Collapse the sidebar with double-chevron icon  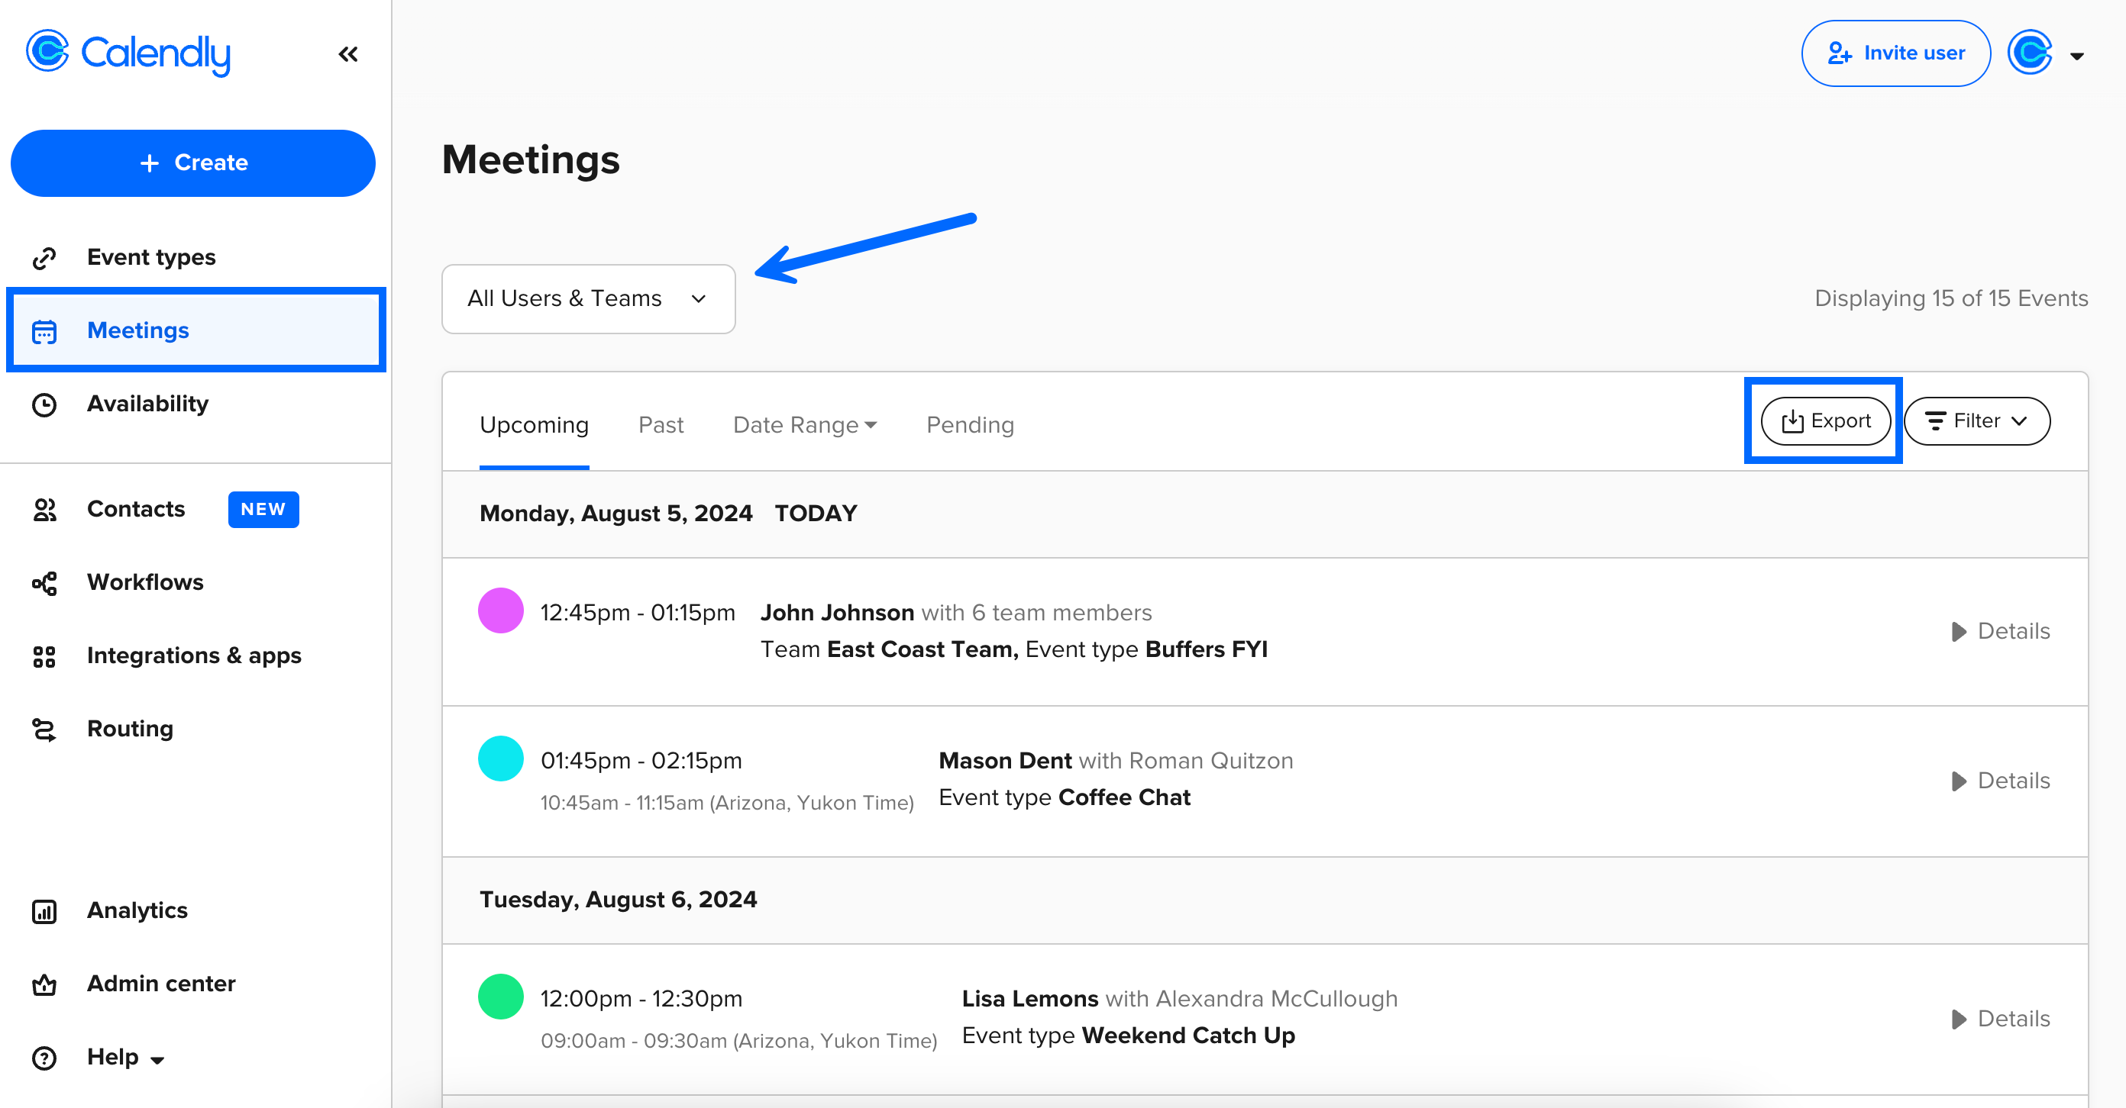tap(347, 54)
